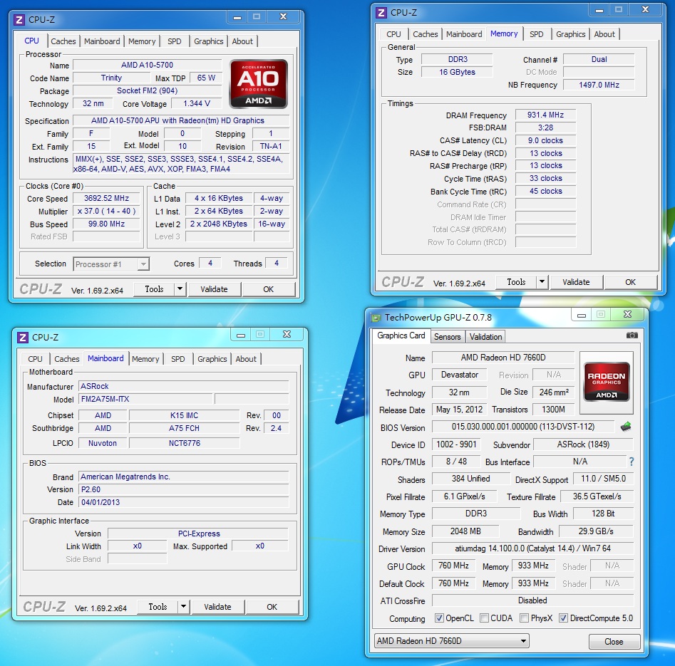Toggle the PhysX checkbox

(x=524, y=618)
